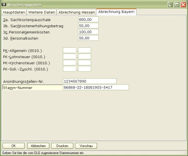Click the Abrechnungsschein title bar app icon
Screen dimensions: 188x156
[4, 4]
